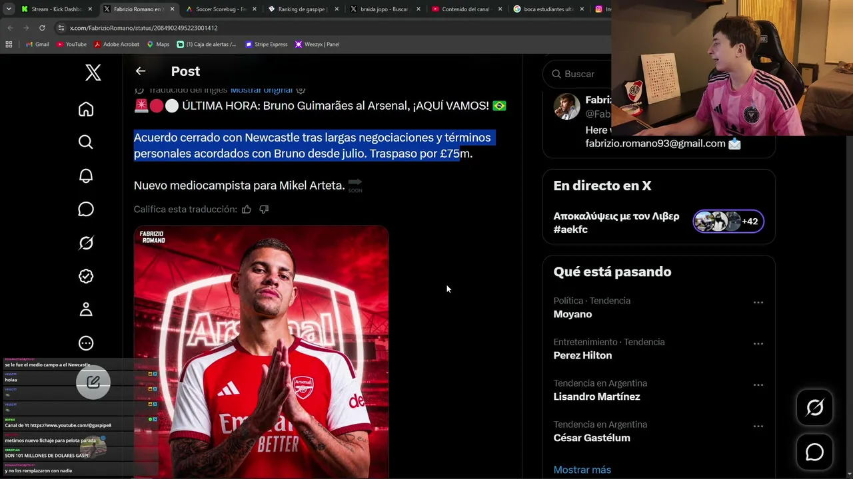
Task: Open the floating chat bubble button
Action: click(815, 452)
